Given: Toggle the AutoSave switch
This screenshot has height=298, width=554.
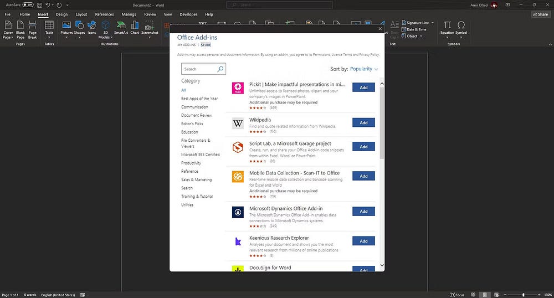Looking at the screenshot, I should tap(28, 5).
